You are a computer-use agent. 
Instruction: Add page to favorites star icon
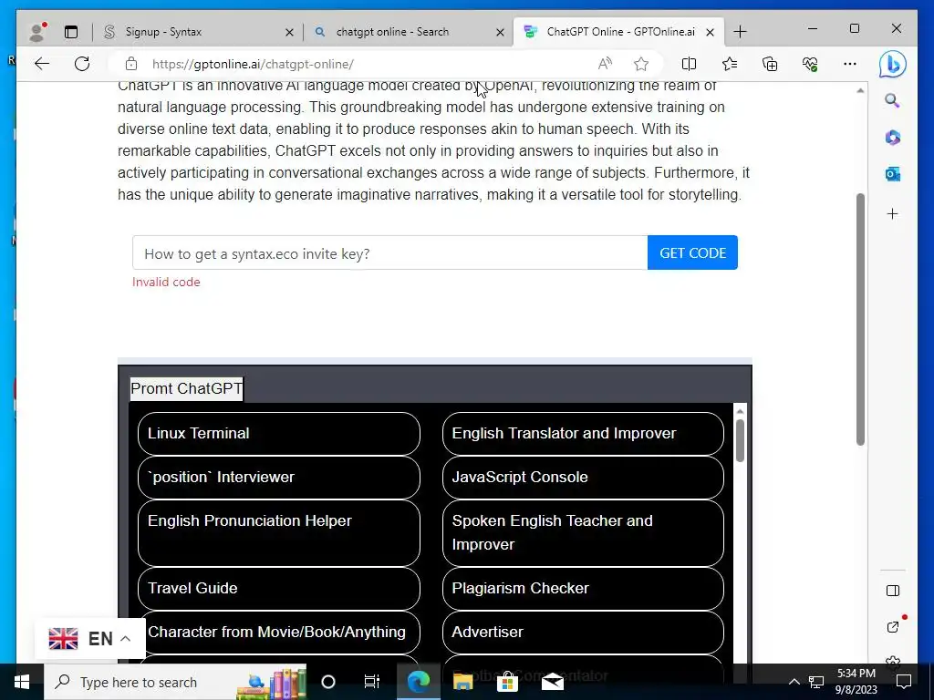[641, 64]
